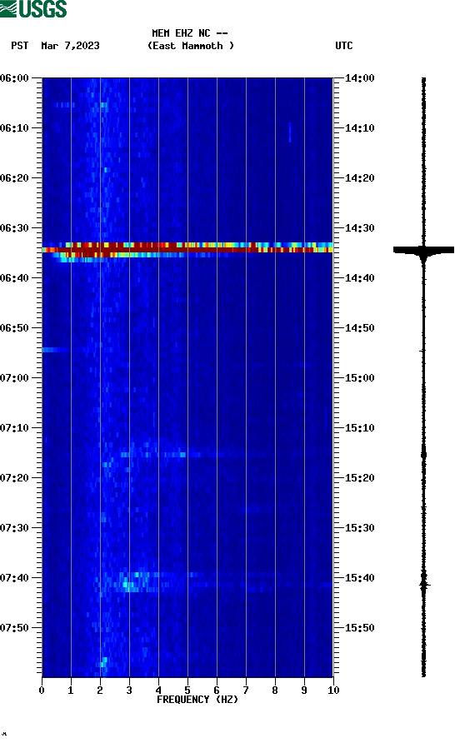
Task: Click the '5' frequency axis tick label
Action: [x=187, y=691]
